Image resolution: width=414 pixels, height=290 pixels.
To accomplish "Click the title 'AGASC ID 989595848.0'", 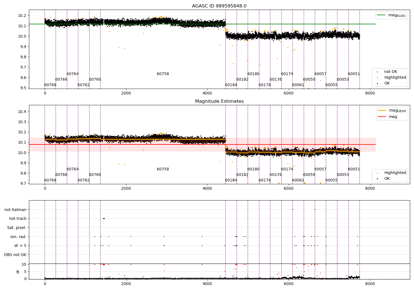I will [x=219, y=6].
